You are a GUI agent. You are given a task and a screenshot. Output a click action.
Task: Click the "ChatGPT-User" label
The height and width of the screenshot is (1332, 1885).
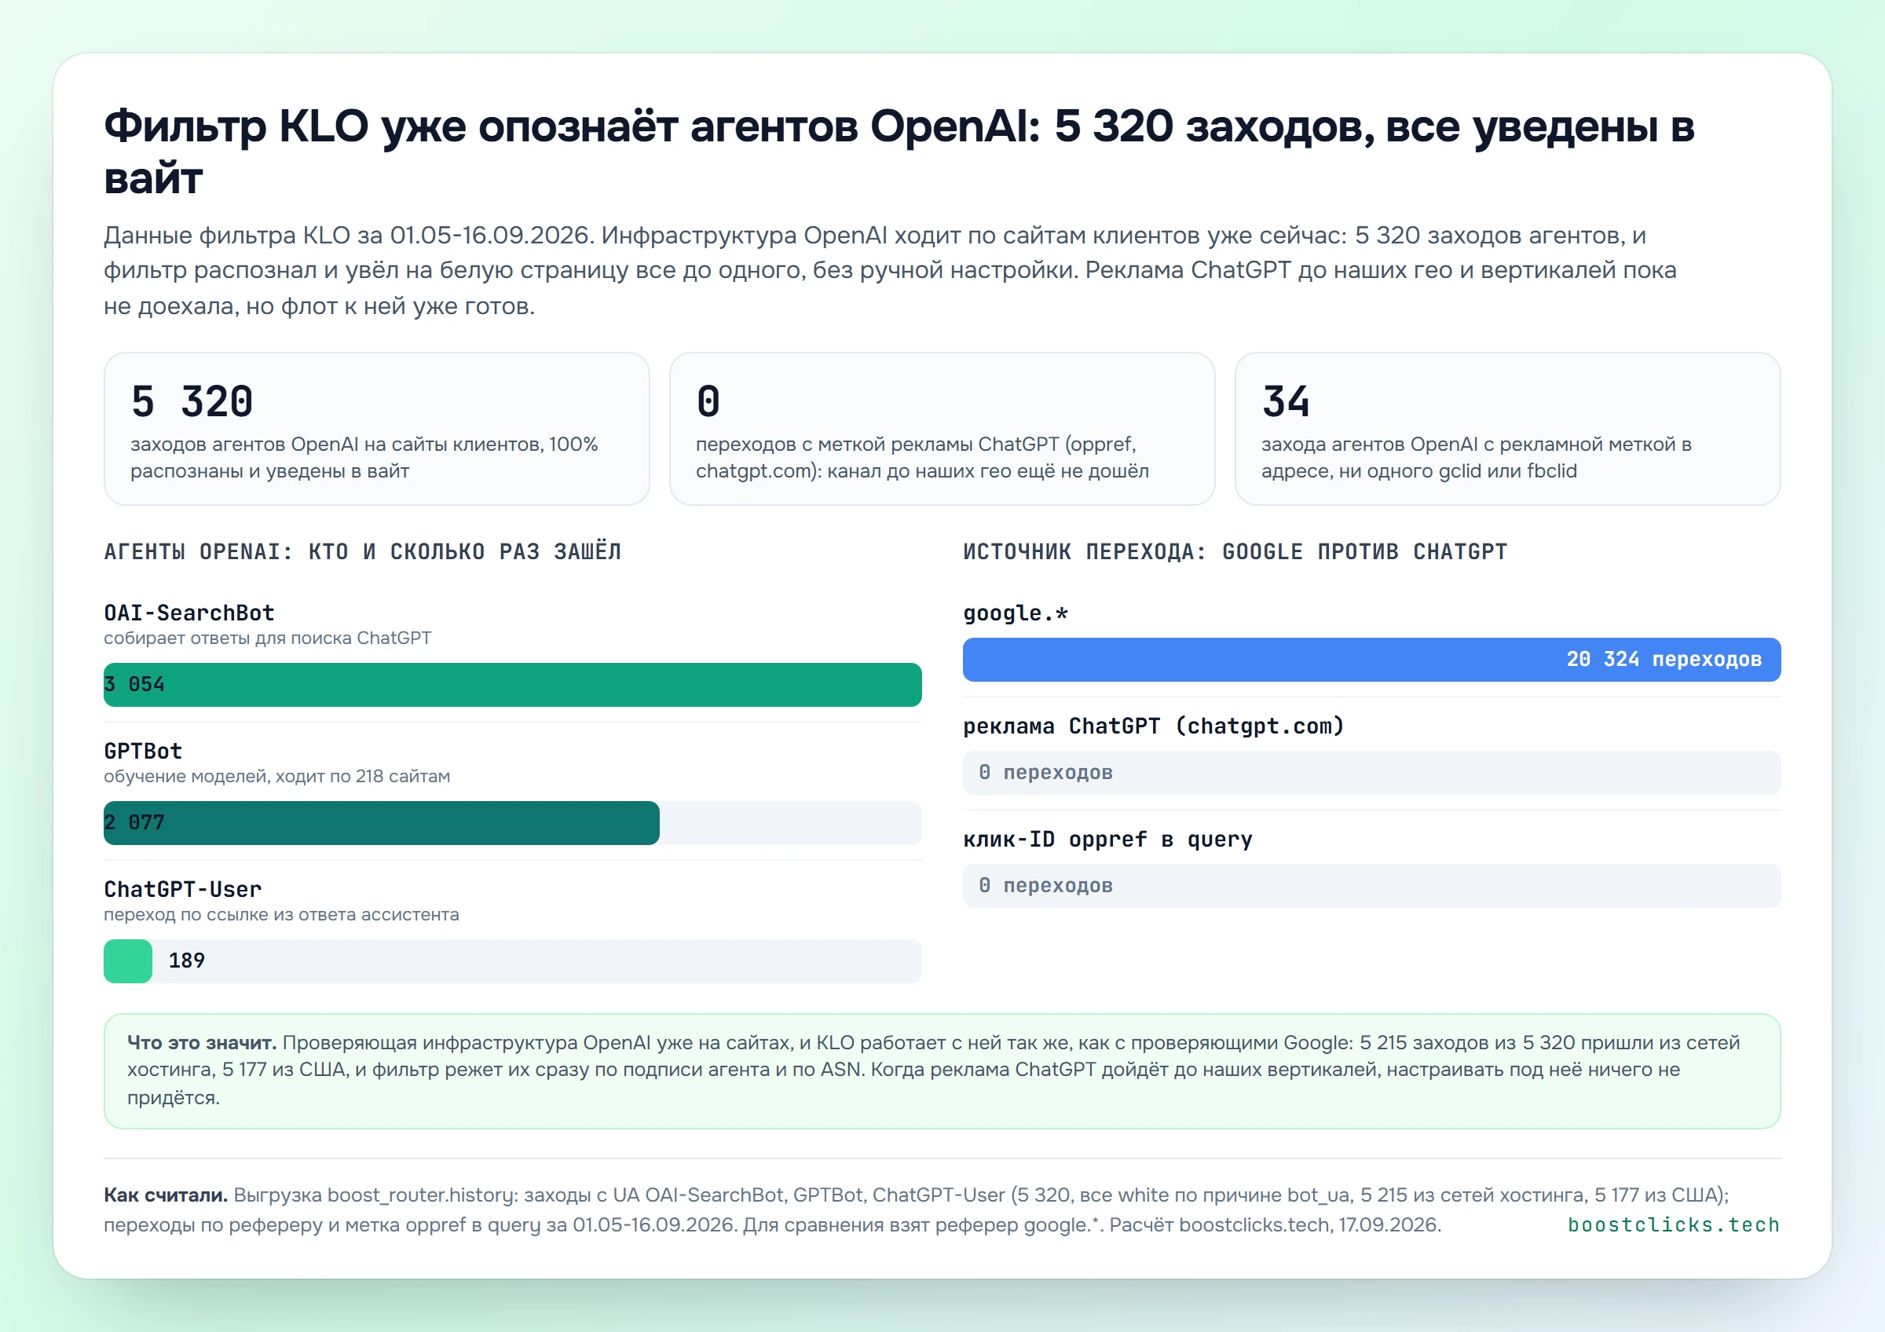[182, 889]
